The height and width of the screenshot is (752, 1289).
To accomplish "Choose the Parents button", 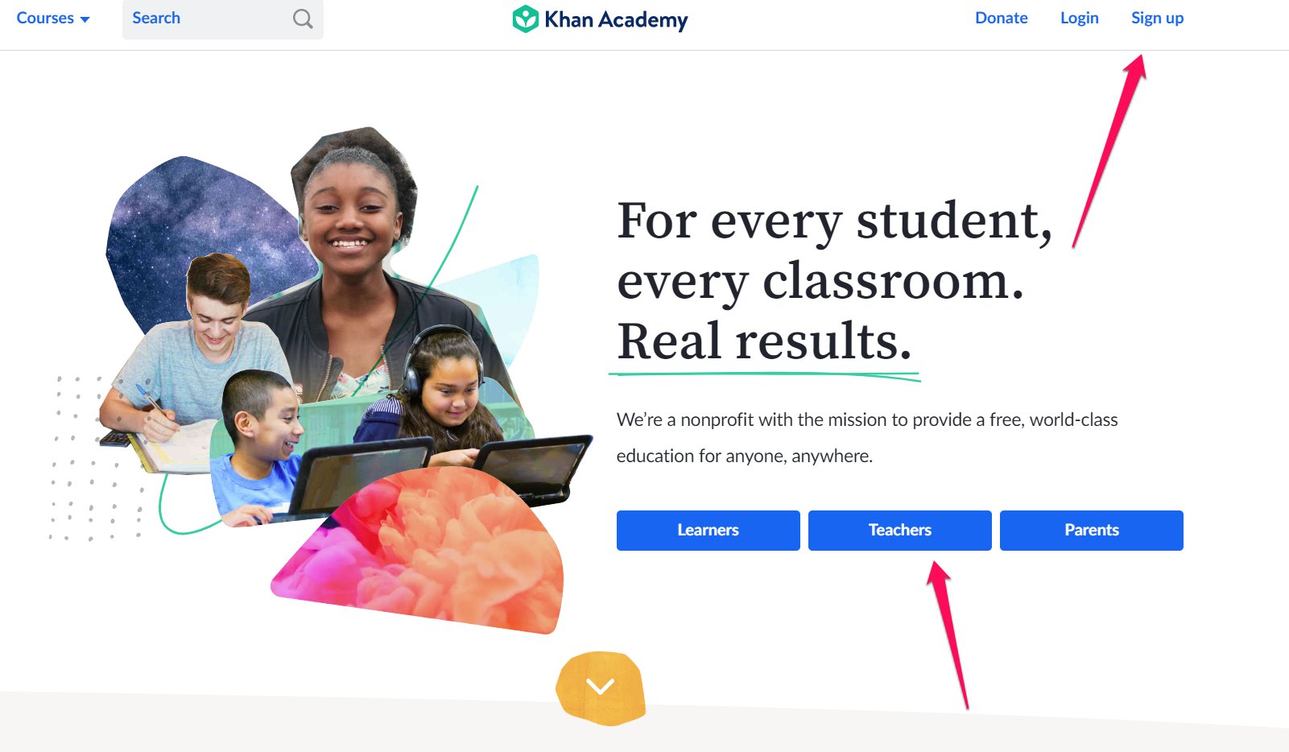I will pyautogui.click(x=1091, y=530).
